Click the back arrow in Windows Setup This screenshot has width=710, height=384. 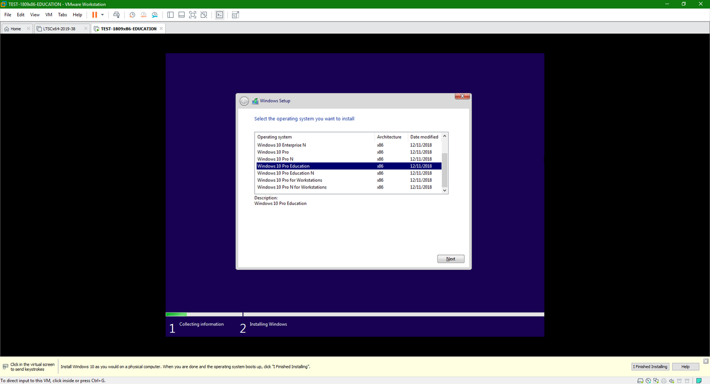point(244,101)
